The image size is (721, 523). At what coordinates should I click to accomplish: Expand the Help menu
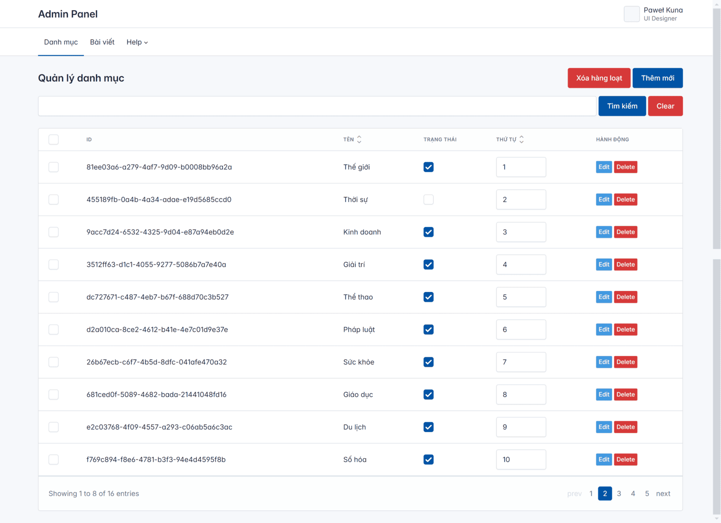coord(137,42)
